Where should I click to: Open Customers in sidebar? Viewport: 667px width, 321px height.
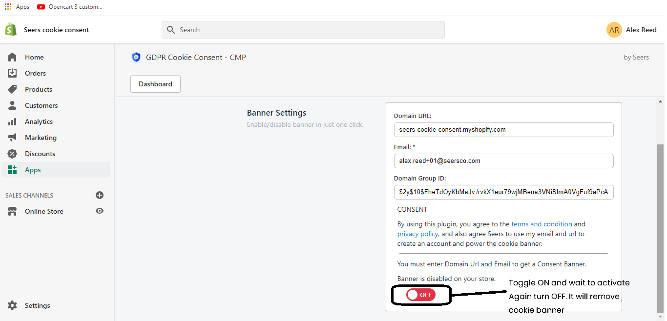point(42,105)
